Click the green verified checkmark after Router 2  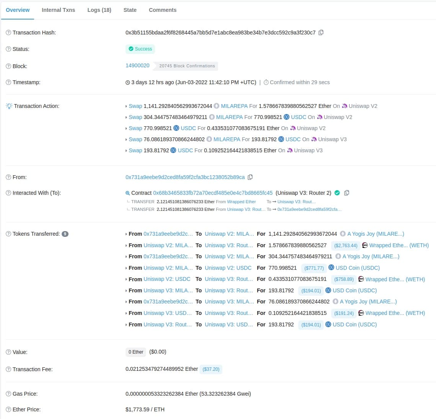point(337,193)
